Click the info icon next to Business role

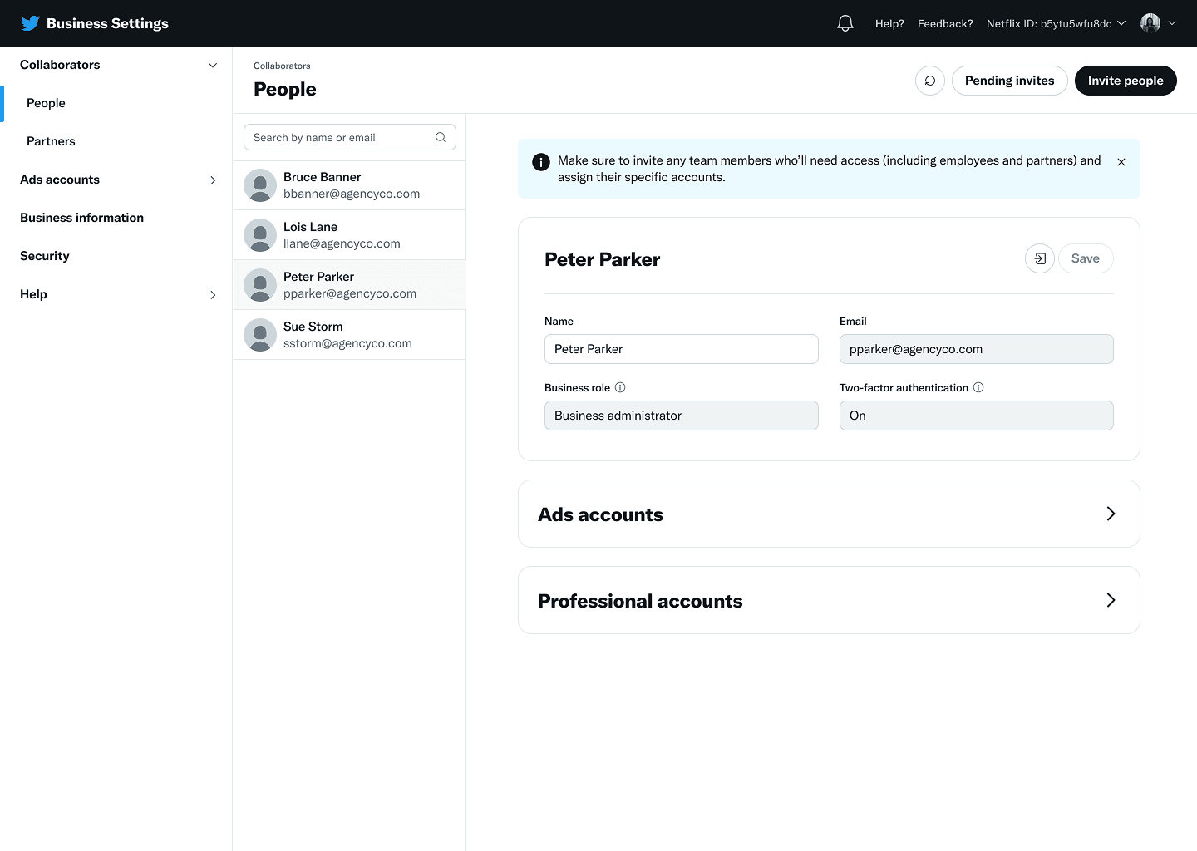coord(621,387)
